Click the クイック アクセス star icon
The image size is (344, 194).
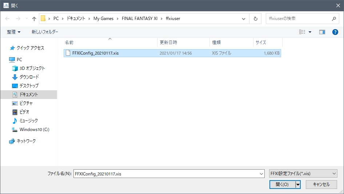pos(12,48)
